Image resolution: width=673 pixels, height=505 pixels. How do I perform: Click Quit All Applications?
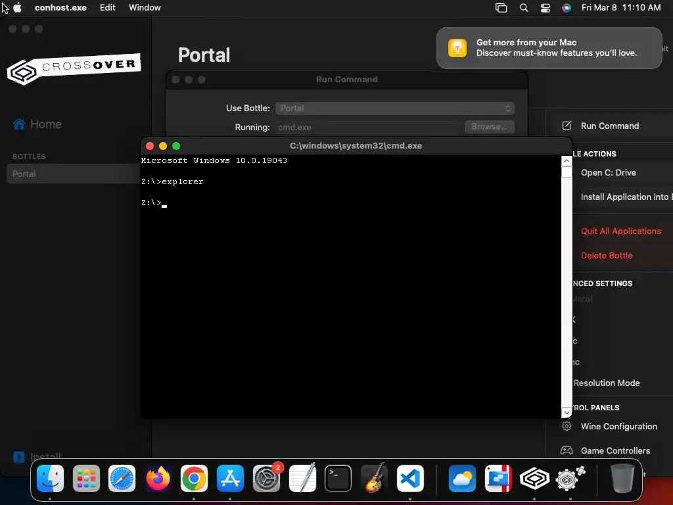(620, 231)
